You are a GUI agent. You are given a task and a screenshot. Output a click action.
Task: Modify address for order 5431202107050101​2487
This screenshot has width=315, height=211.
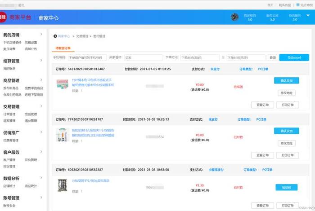point(287,93)
